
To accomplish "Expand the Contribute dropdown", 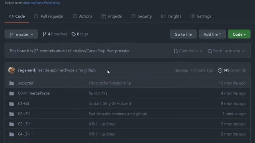I will 188,51.
